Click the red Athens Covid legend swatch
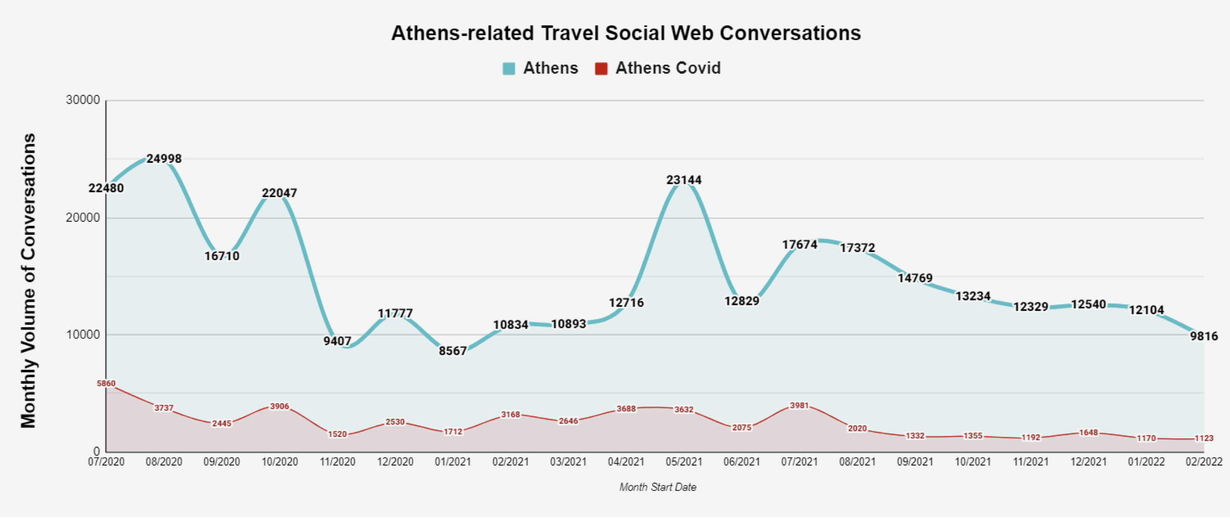1230x520 pixels. click(x=601, y=69)
